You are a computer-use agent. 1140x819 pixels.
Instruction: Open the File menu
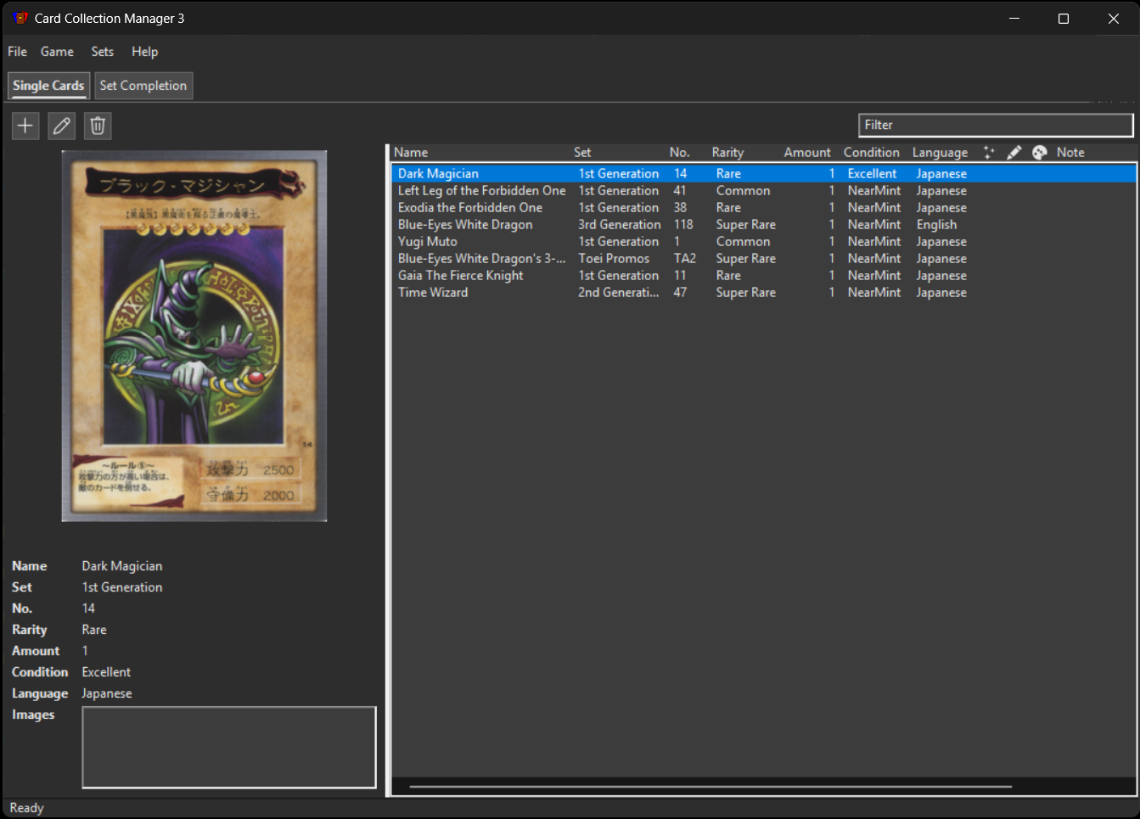pos(17,52)
